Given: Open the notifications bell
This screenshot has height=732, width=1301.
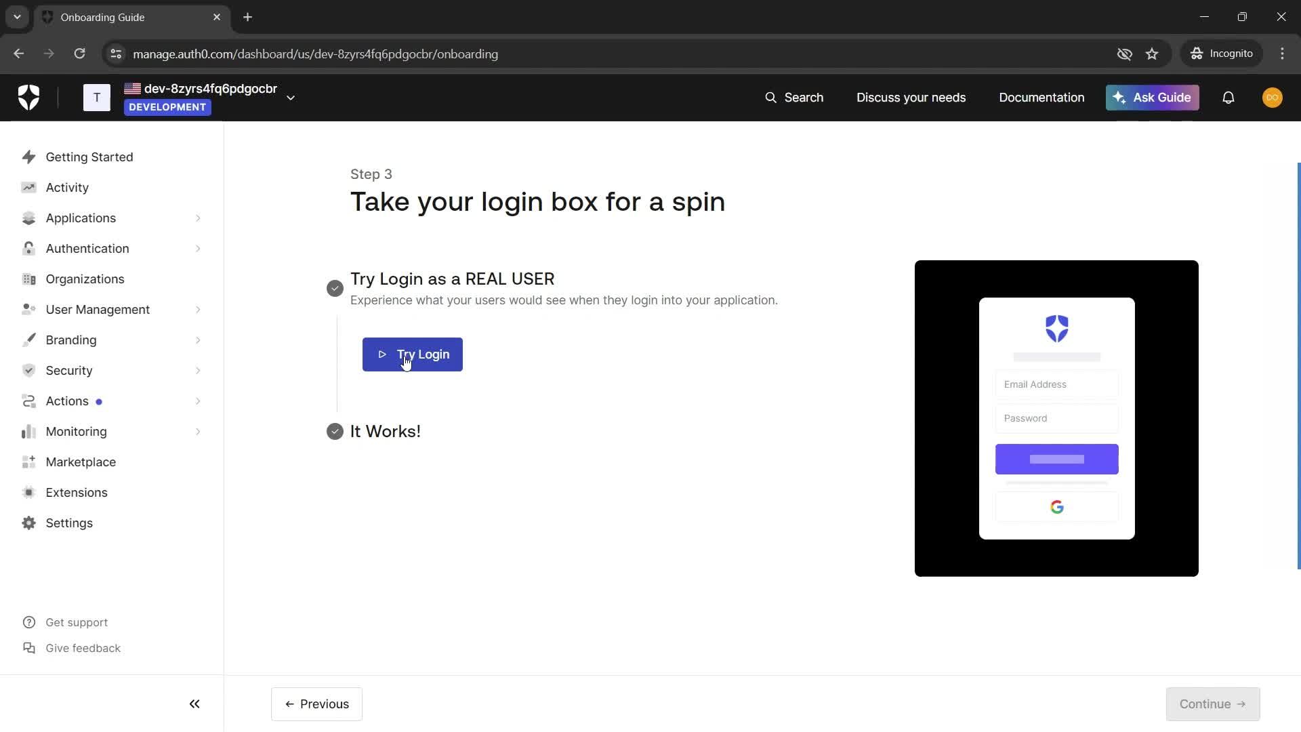Looking at the screenshot, I should tap(1228, 98).
